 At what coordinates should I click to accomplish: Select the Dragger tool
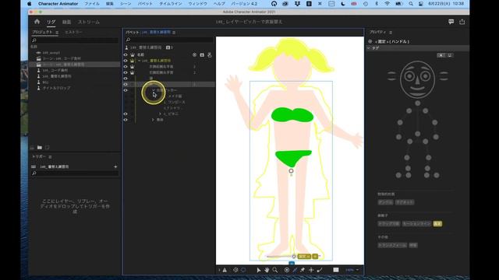[x=311, y=270]
